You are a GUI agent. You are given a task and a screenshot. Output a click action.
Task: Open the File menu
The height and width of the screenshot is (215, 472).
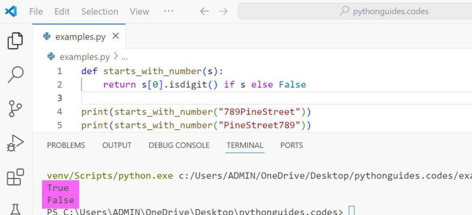36,12
